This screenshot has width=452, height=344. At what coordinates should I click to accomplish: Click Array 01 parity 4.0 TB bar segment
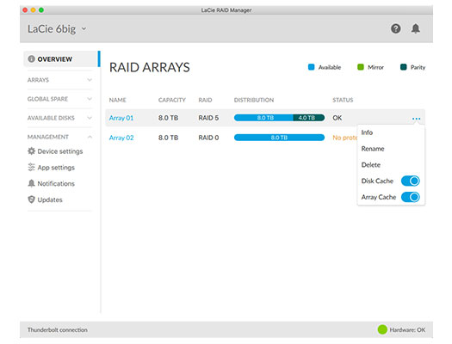coord(309,118)
